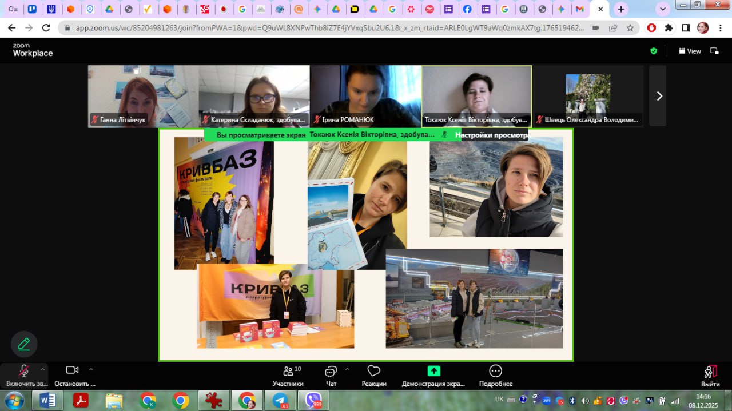This screenshot has height=411, width=732.
Task: Expand video options arrow beside camera
Action: [91, 369]
